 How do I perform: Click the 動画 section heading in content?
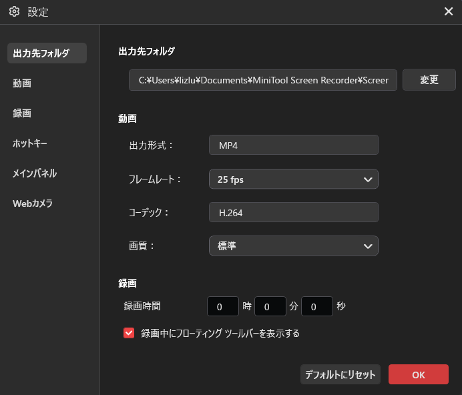coord(128,118)
